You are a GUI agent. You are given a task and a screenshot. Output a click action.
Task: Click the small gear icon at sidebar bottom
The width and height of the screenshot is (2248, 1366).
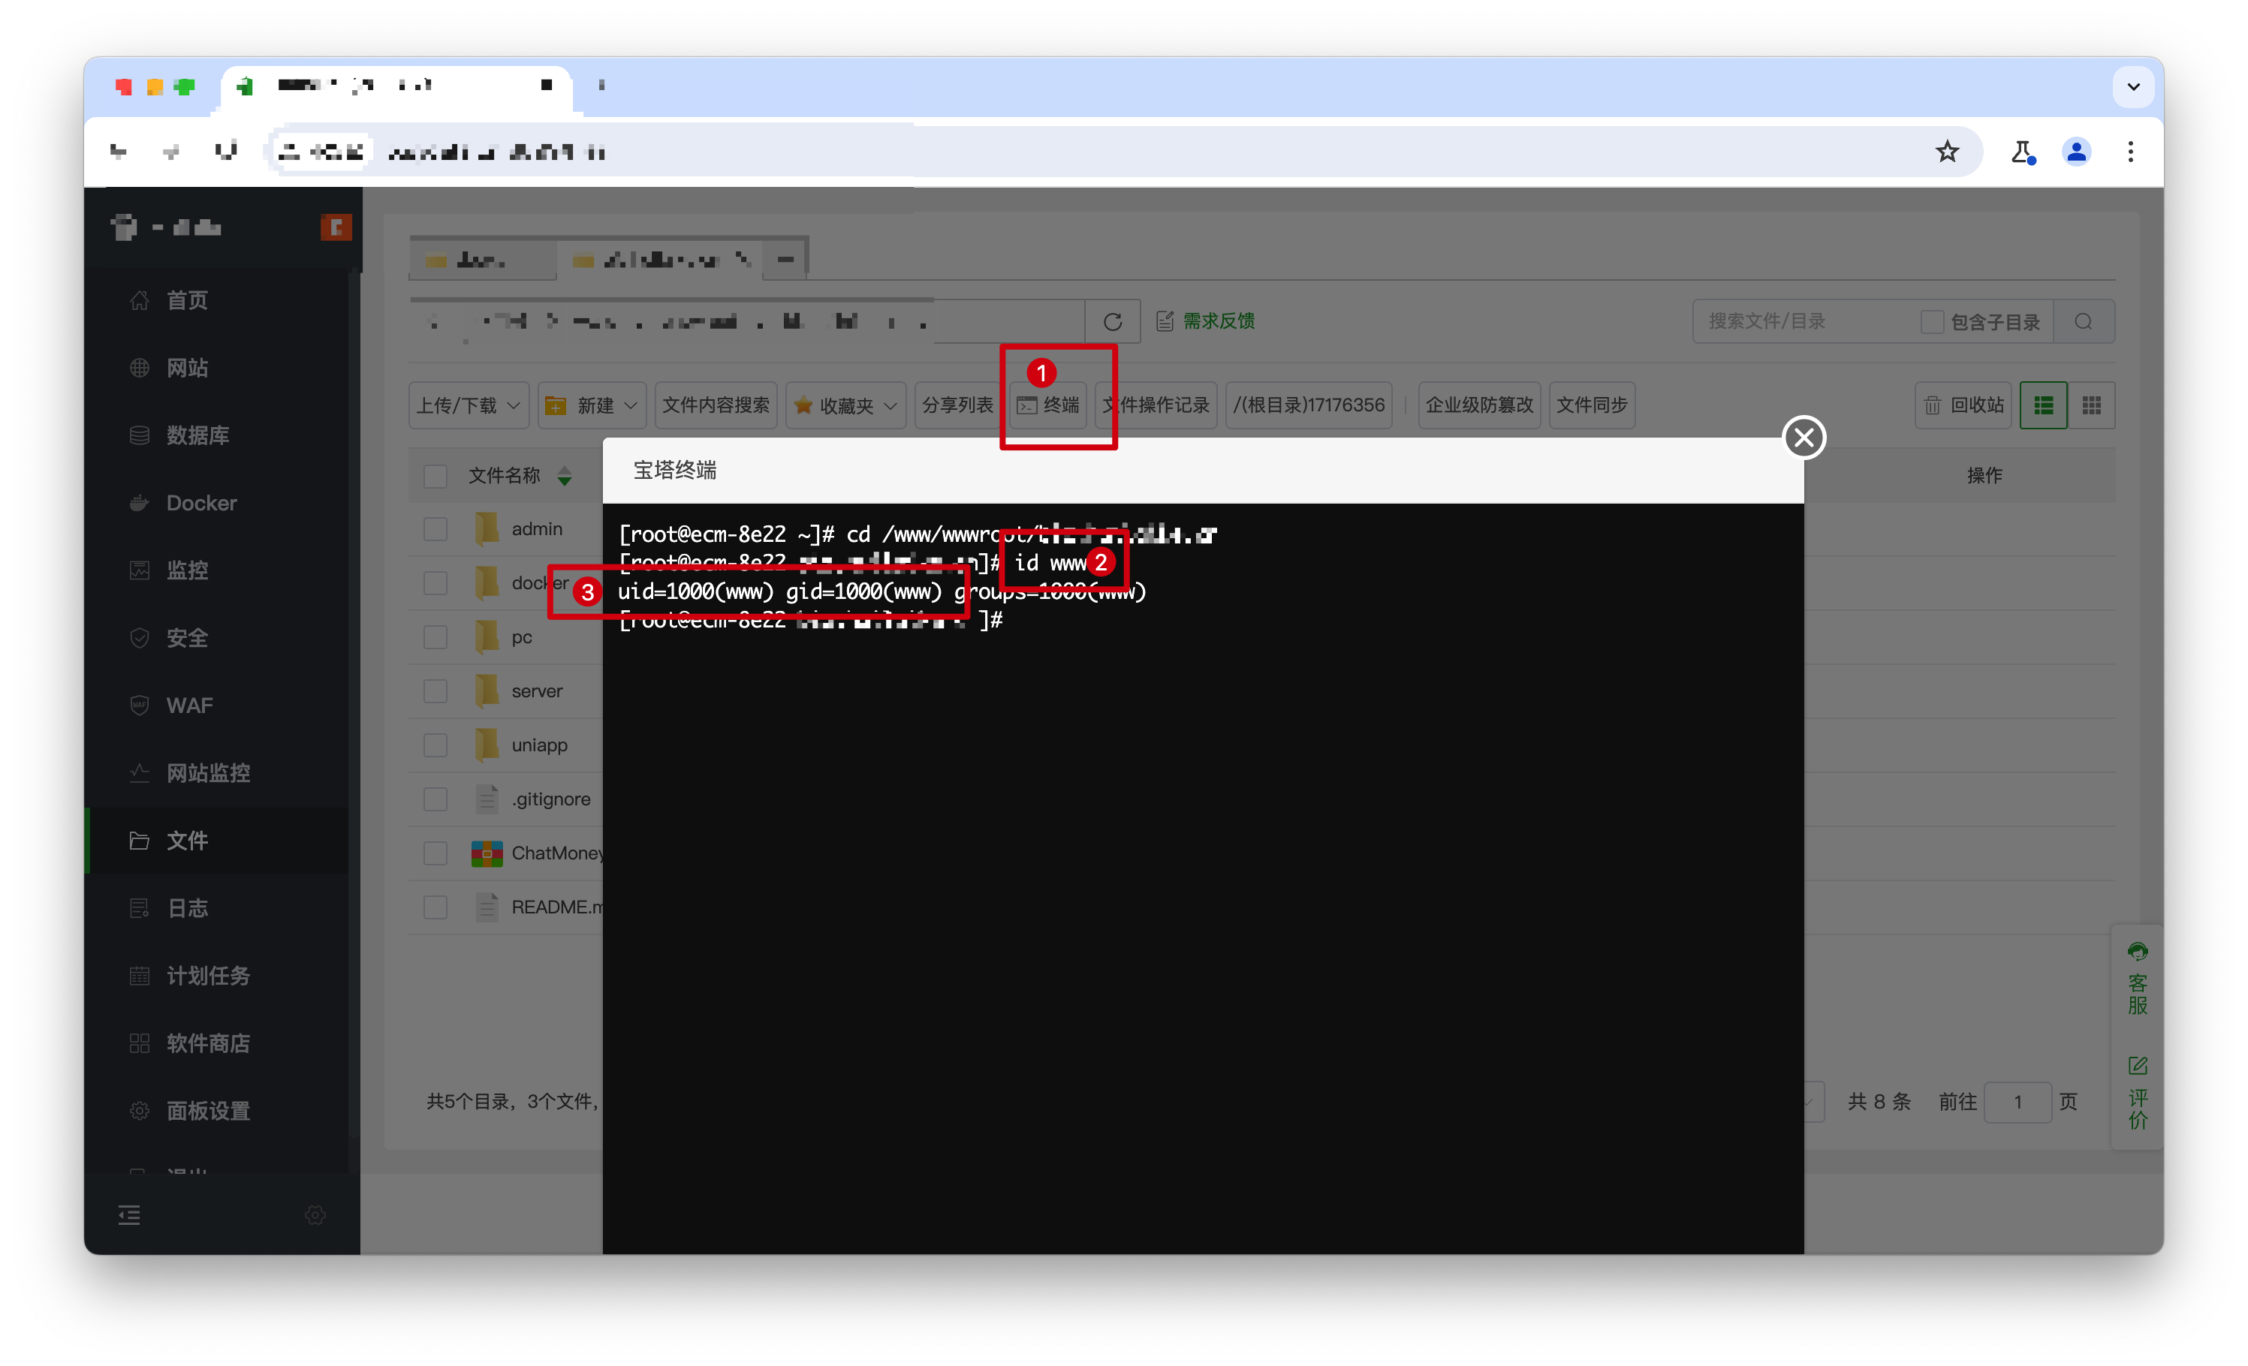[x=315, y=1214]
